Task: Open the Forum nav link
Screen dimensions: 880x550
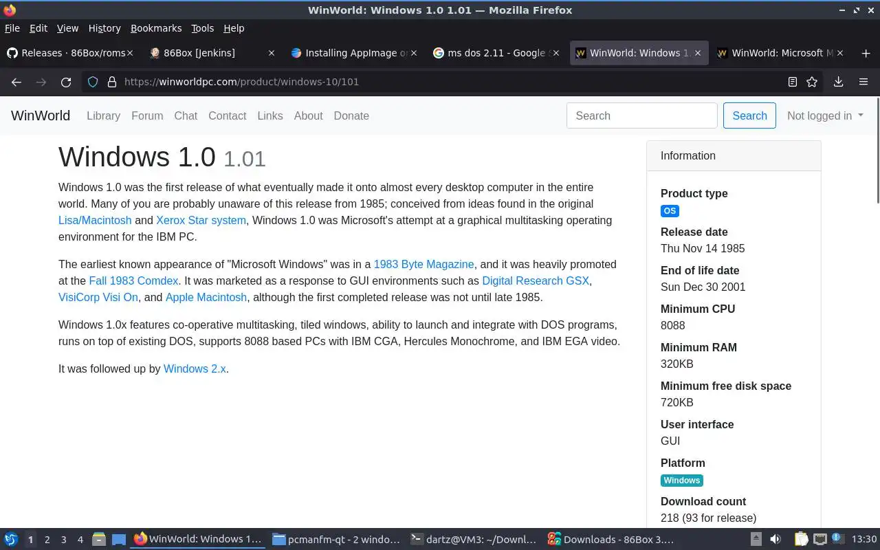Action: tap(147, 115)
